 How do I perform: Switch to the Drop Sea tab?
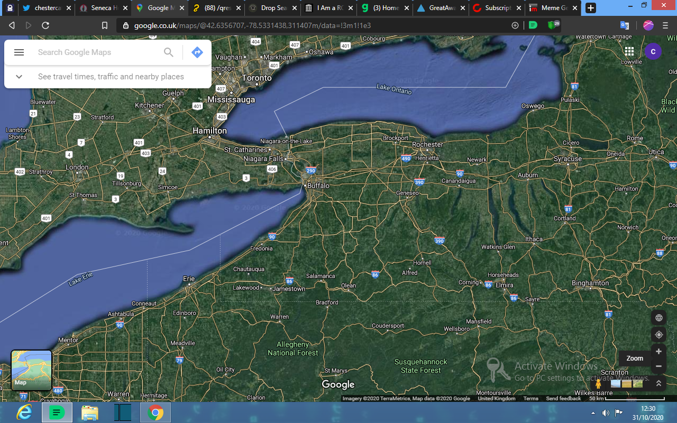(x=273, y=8)
